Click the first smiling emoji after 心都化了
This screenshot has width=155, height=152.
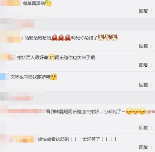tap(129, 111)
